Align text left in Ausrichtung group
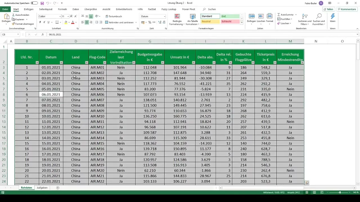360x202 pixels. point(83,22)
